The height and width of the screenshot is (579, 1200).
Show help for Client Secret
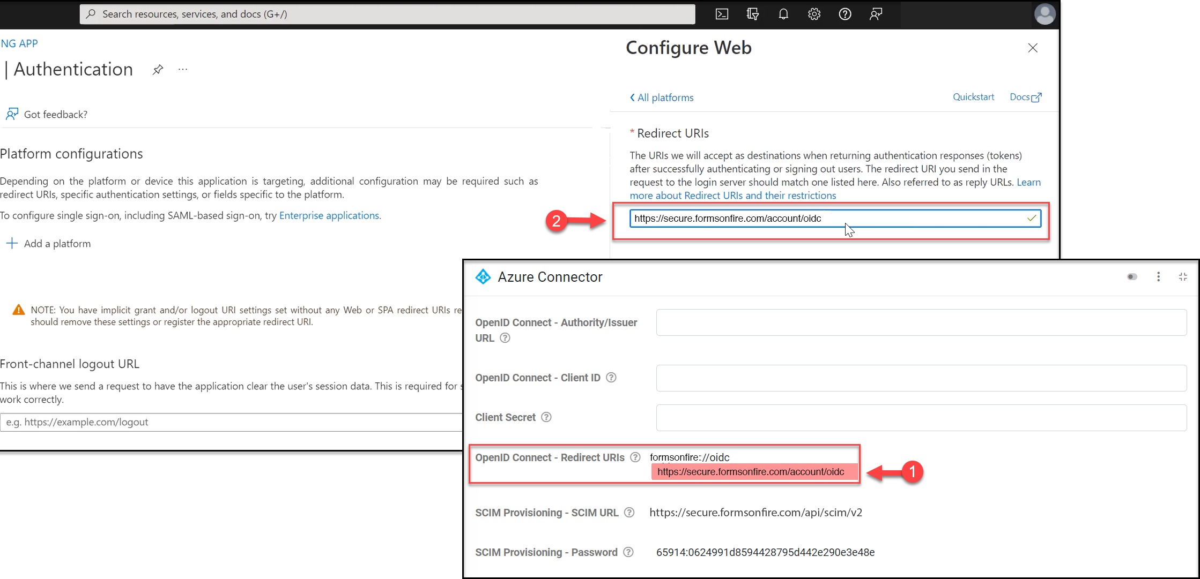pyautogui.click(x=546, y=417)
